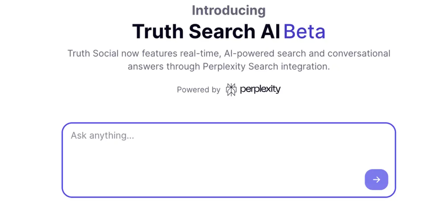
Task: Click "answers through" in the description
Action: (164, 67)
